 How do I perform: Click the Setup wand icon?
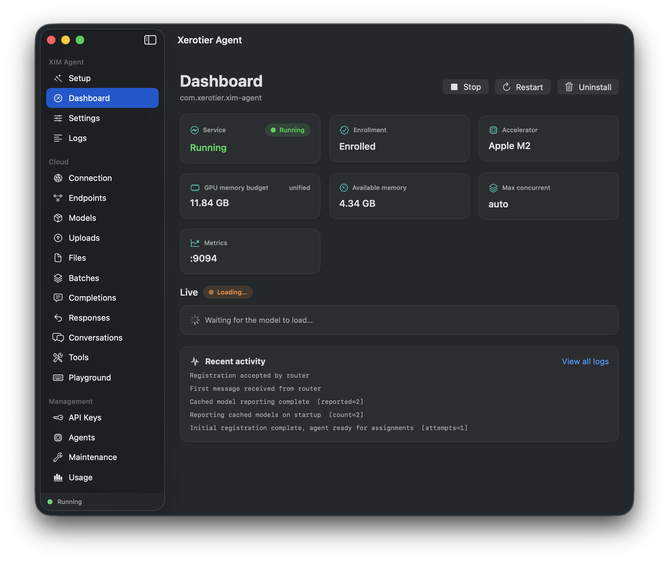pos(58,78)
